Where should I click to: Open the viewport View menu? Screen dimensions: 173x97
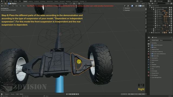(x=13, y=6)
